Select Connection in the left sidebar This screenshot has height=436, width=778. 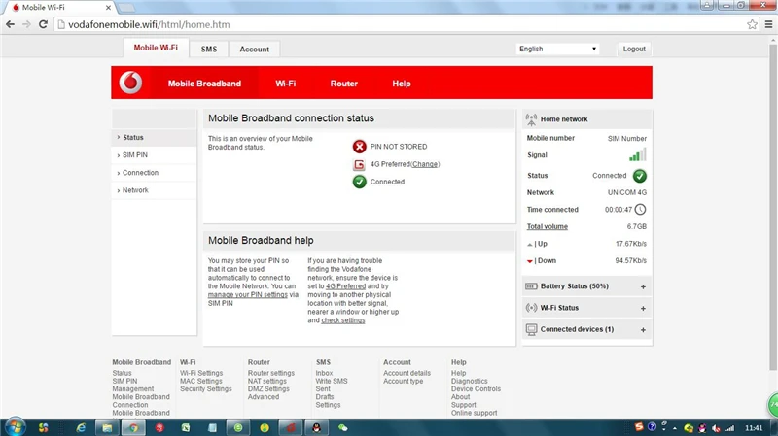coord(155,173)
